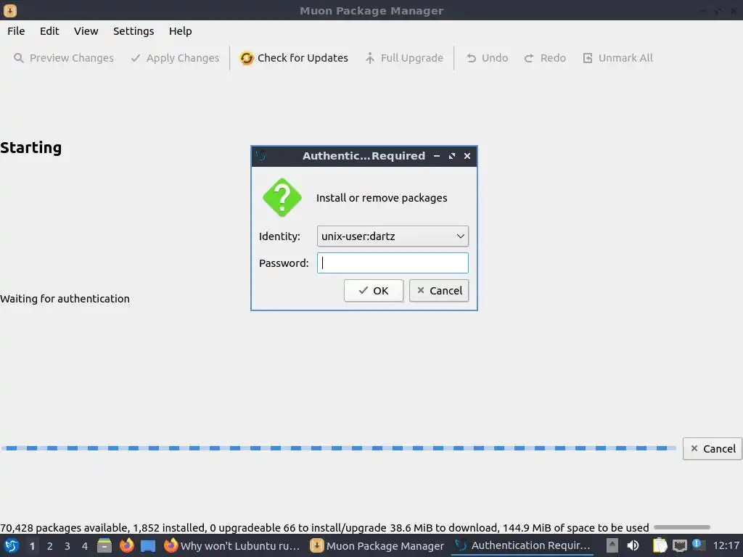
Task: Maximize the Authentication Required dialog
Action: click(452, 156)
